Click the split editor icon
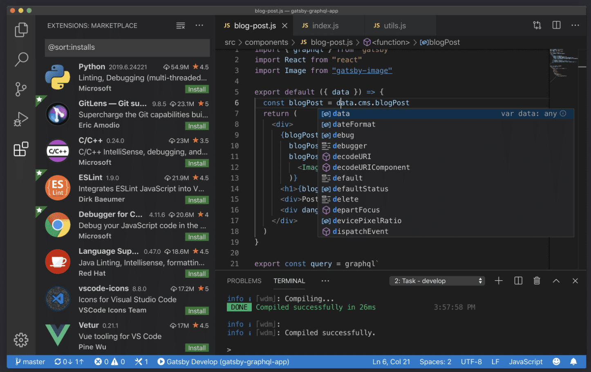Image resolution: width=591 pixels, height=372 pixels. pyautogui.click(x=556, y=25)
